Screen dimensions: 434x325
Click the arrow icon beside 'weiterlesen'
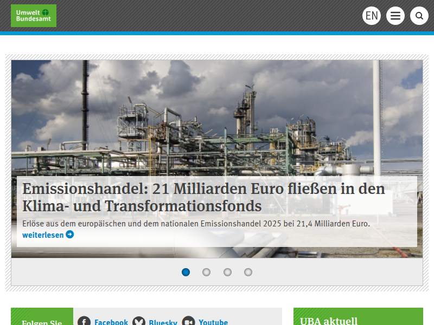[x=69, y=235]
